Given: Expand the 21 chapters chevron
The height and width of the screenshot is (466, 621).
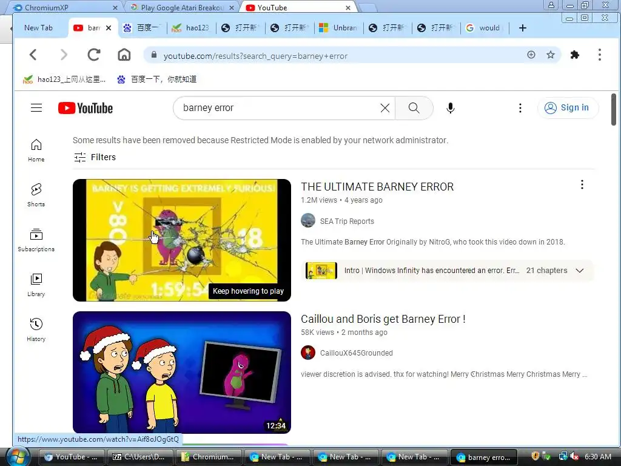Looking at the screenshot, I should pos(579,271).
